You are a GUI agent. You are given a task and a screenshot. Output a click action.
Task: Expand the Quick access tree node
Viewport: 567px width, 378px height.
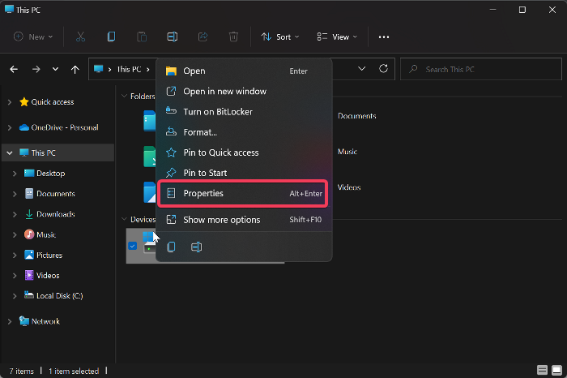pyautogui.click(x=9, y=102)
